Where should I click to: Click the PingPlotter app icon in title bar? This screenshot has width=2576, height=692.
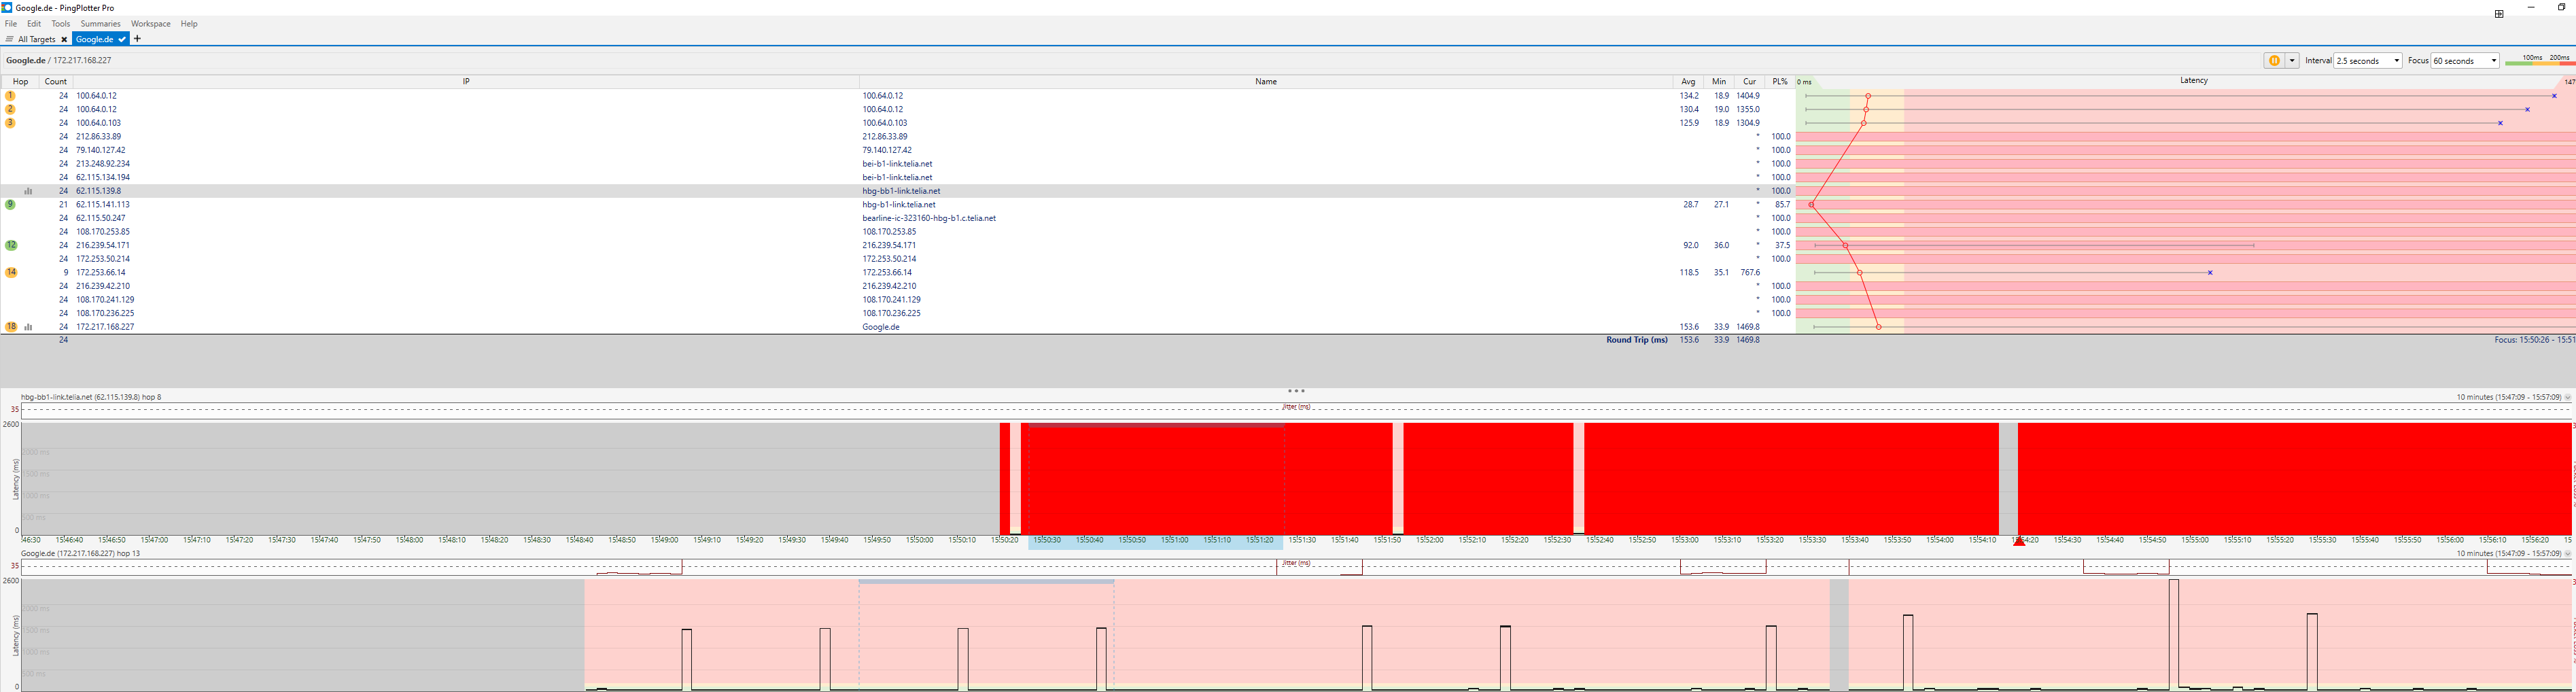[x=7, y=7]
